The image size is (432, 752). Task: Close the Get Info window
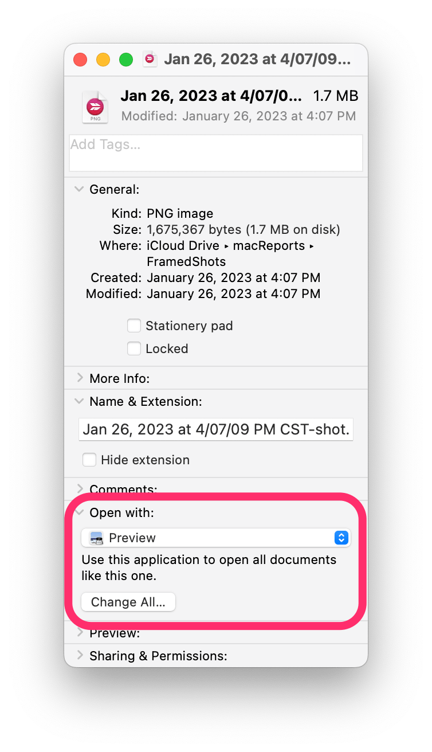coord(80,60)
